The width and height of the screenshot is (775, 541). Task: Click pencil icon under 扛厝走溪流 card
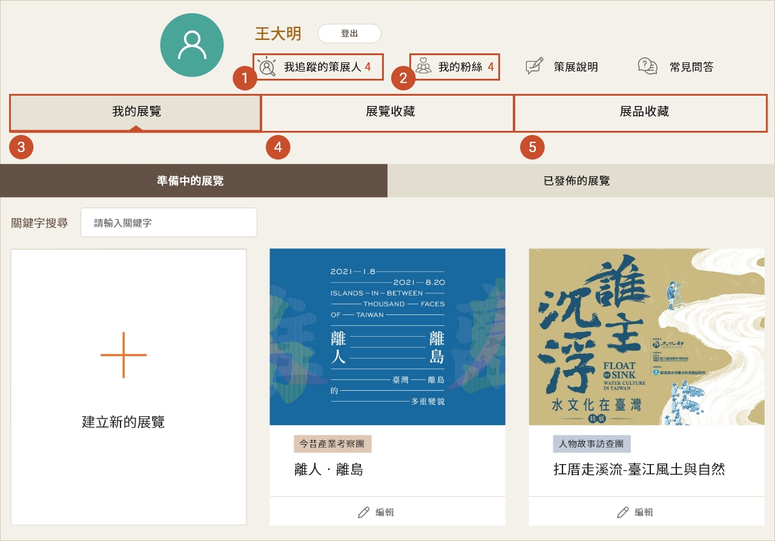click(x=622, y=513)
